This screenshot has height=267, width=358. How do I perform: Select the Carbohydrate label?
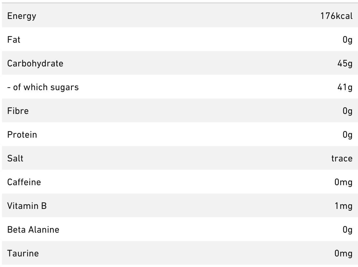(x=35, y=64)
